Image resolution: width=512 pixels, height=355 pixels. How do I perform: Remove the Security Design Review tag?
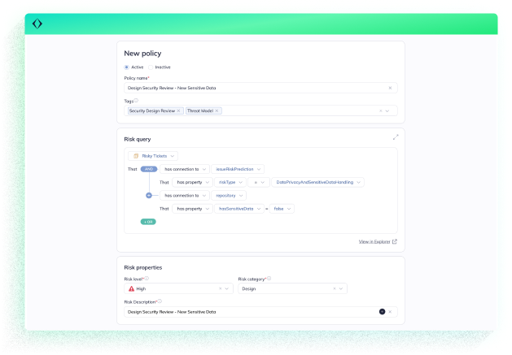tap(178, 110)
